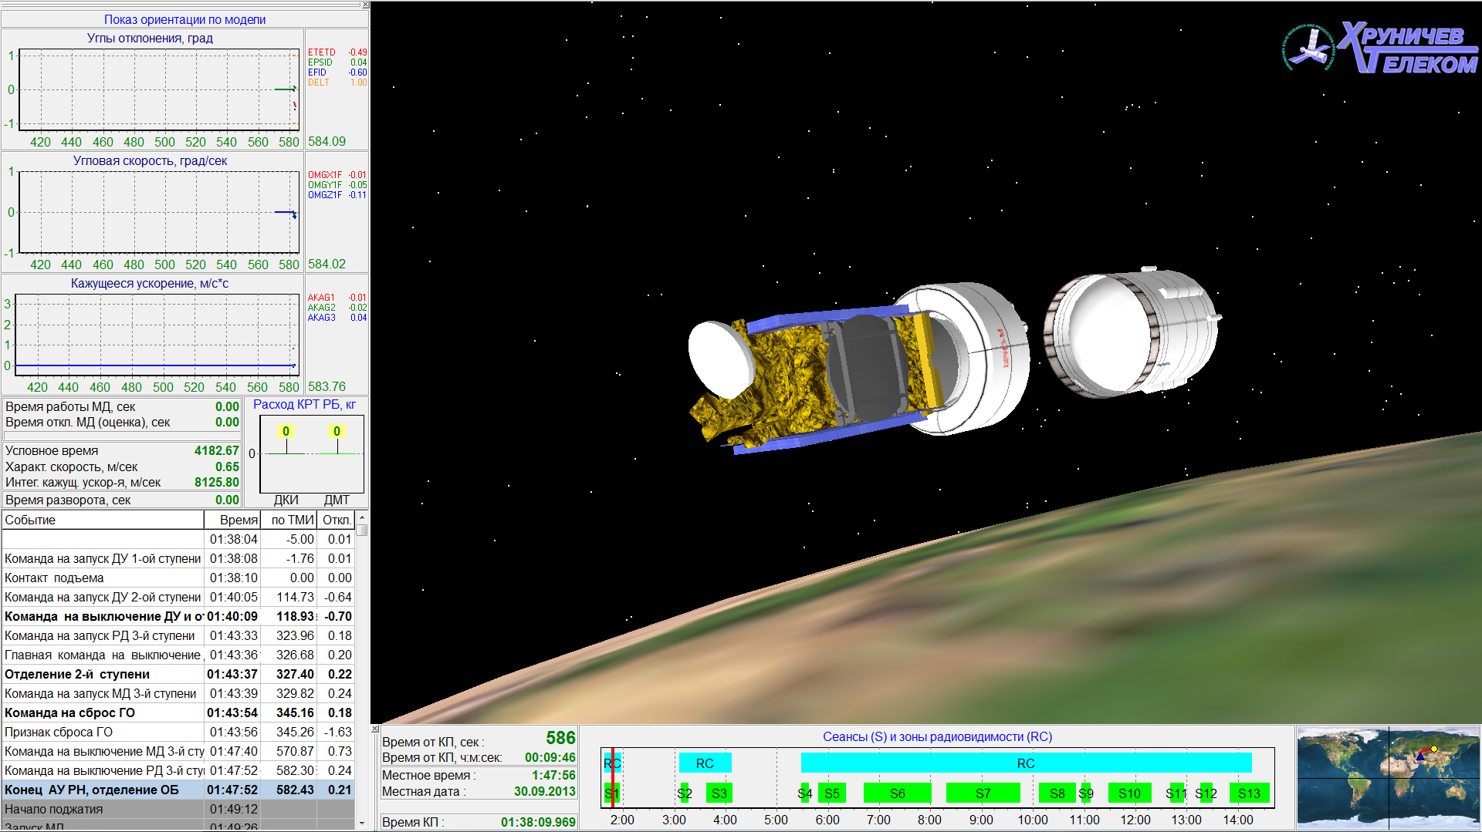Select the 'Начало поджатия' event row
The image size is (1482, 832).
tap(103, 809)
